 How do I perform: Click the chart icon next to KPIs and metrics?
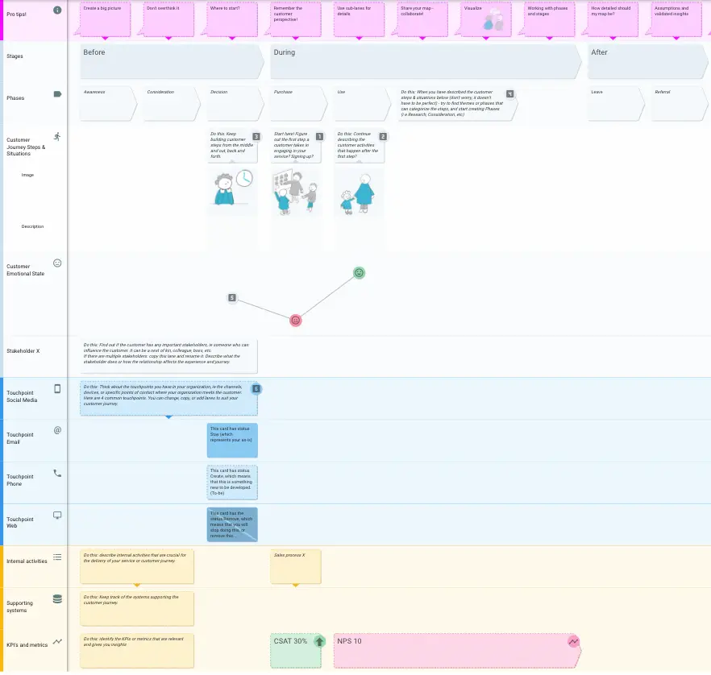coord(56,640)
